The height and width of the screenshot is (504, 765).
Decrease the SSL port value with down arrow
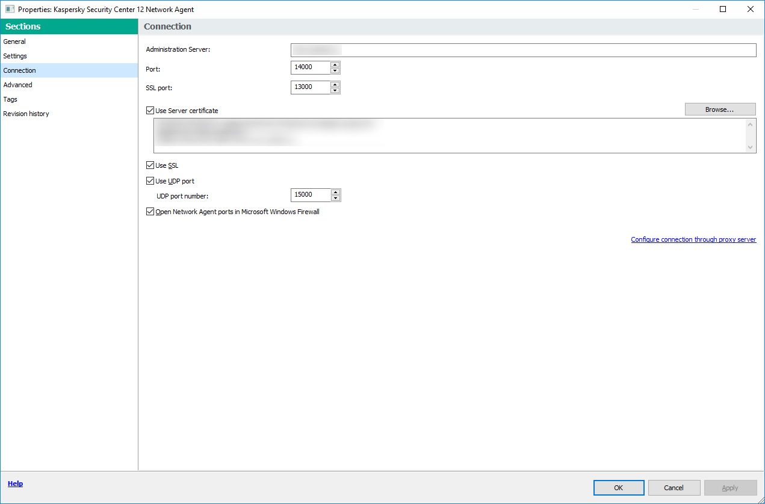335,91
